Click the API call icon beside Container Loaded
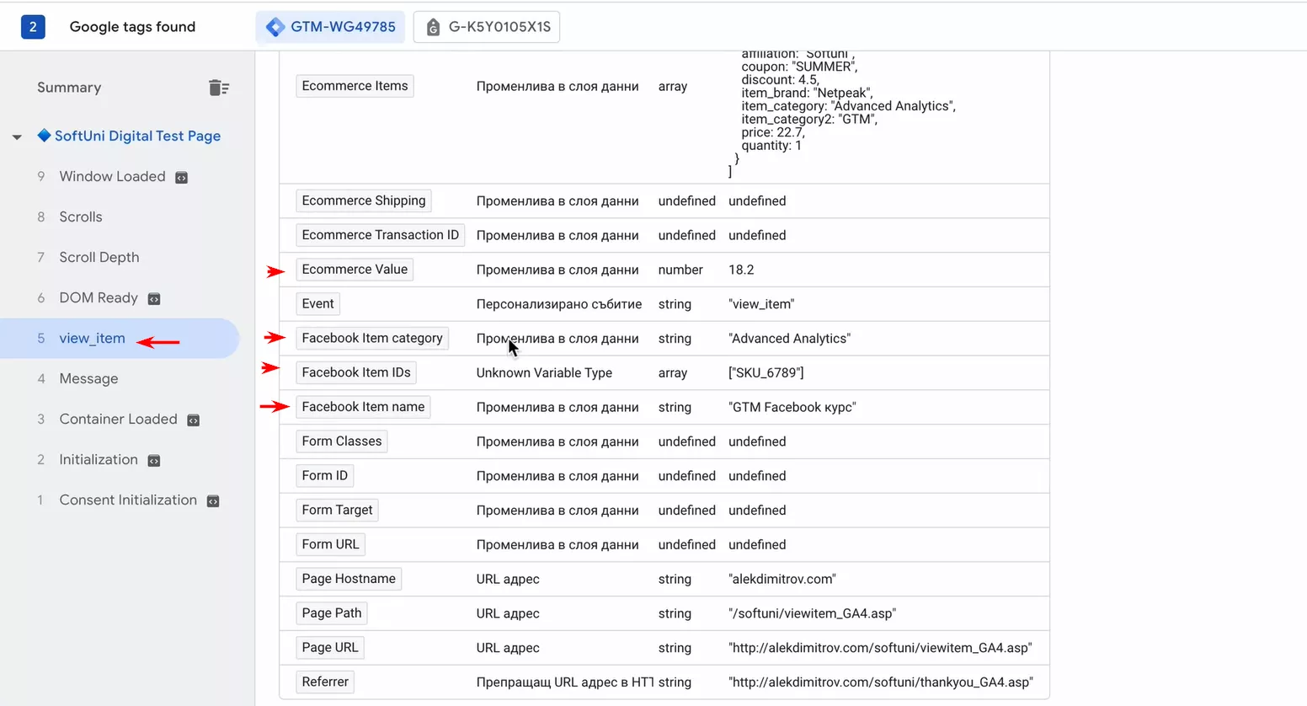Screen dimensions: 1307x706 193,420
